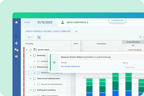Check the bold Revenues checkbox
The image size is (144, 96).
[x=34, y=56]
